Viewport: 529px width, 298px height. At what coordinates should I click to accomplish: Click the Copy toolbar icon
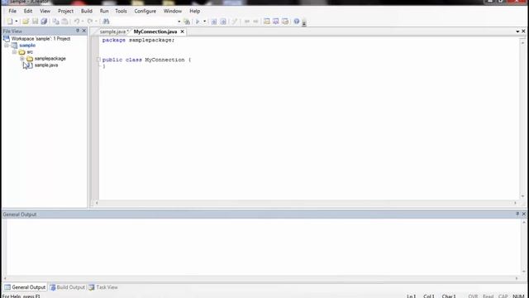pos(55,22)
